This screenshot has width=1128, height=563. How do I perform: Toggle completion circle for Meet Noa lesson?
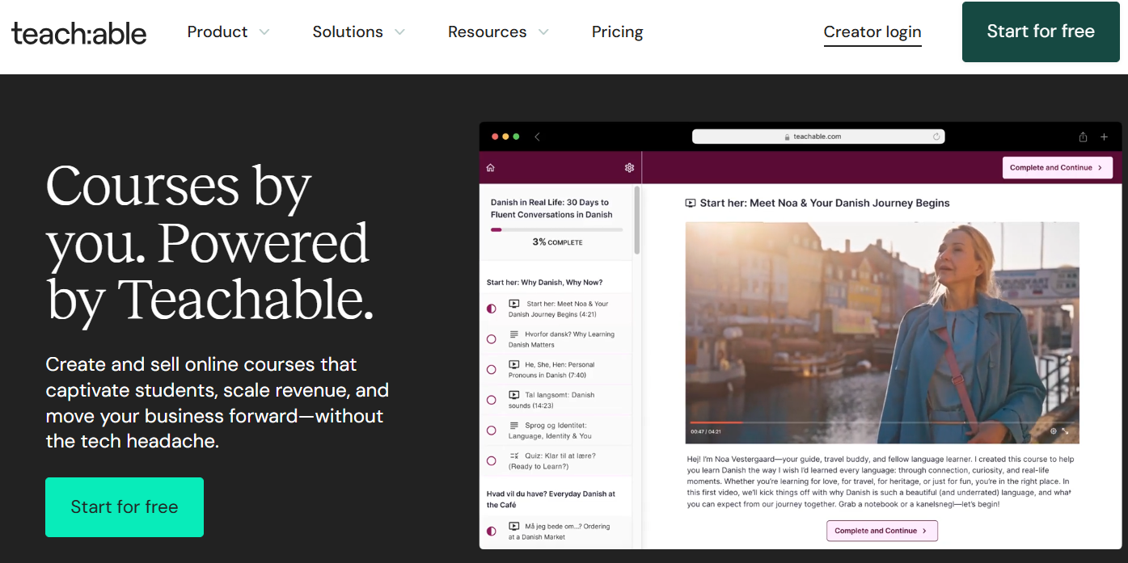click(x=492, y=309)
